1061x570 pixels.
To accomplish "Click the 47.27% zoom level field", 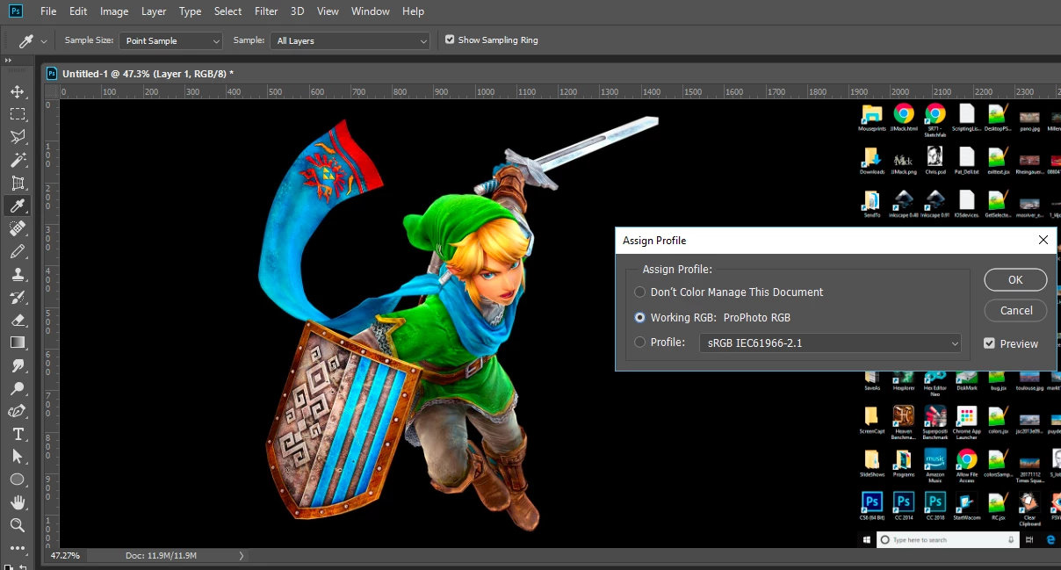I will [65, 555].
